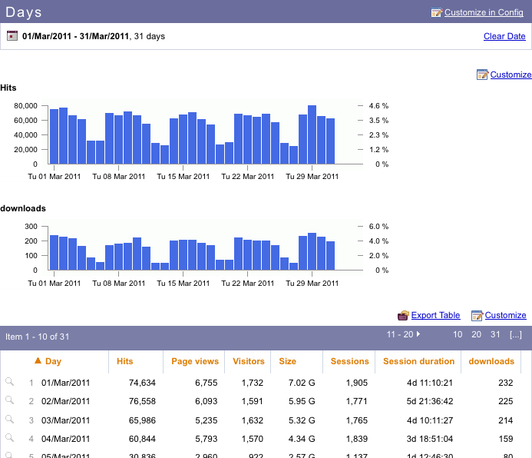Click the Customize icon above the table
Image resolution: width=532 pixels, height=458 pixels.
point(477,315)
